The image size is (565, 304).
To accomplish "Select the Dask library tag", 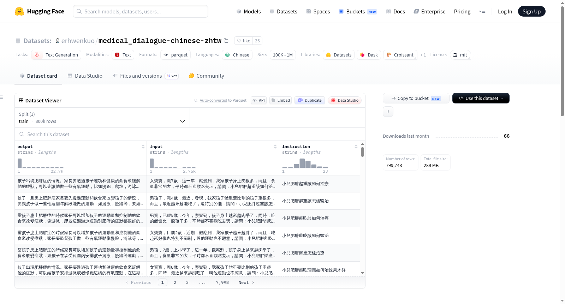I will (369, 55).
